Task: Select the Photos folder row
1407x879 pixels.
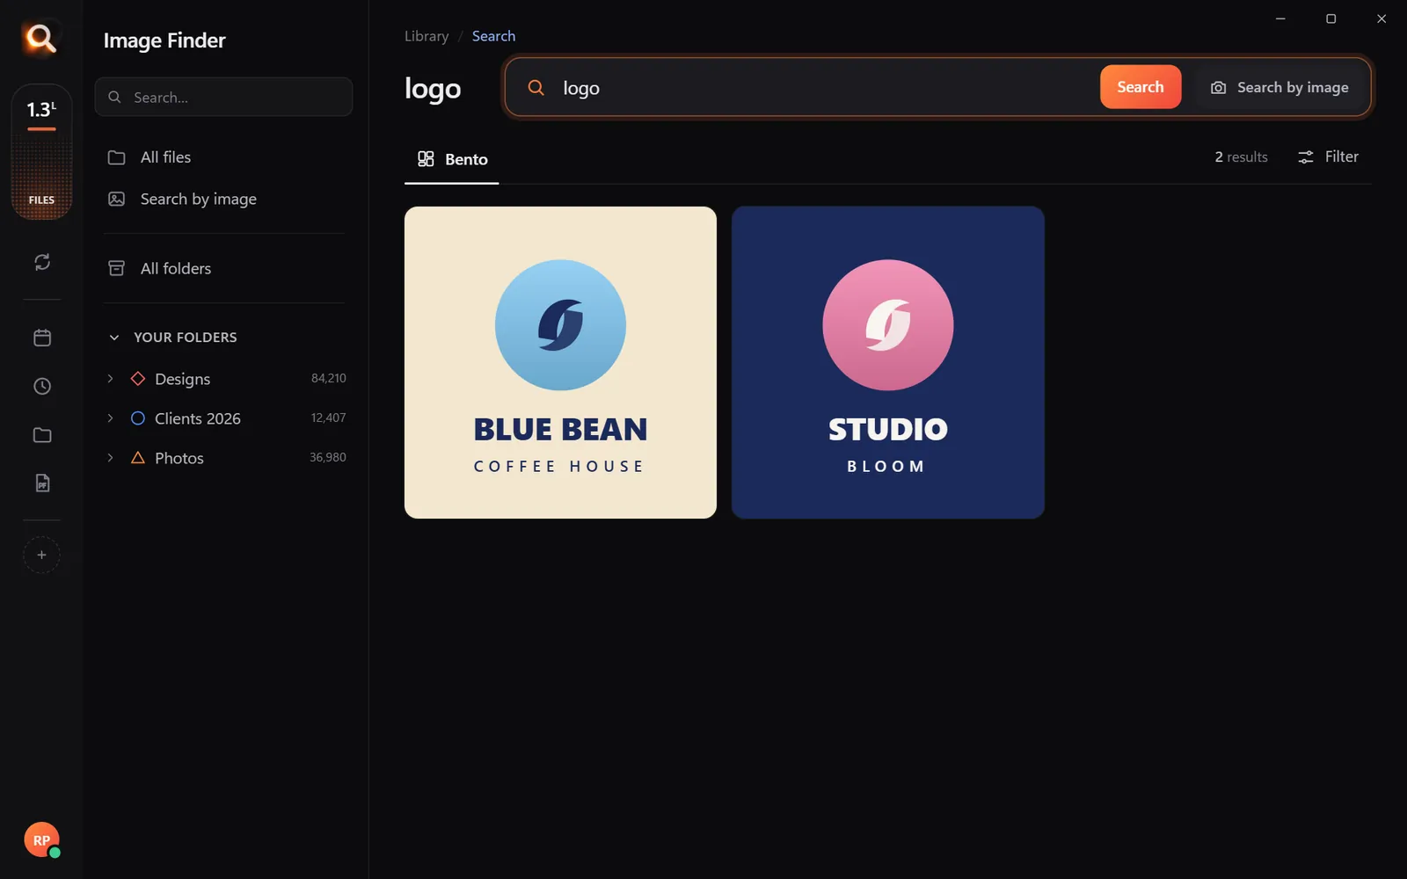Action: [x=223, y=458]
